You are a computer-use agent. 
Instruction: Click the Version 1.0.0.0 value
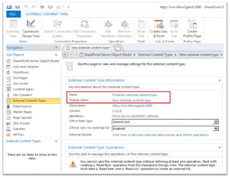(117, 111)
